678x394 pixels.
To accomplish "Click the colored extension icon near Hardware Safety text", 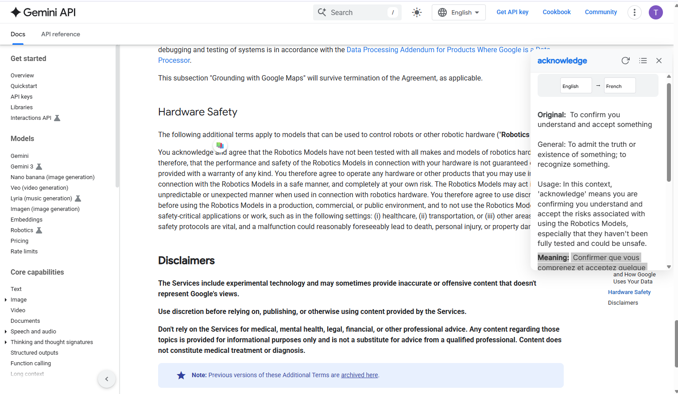I will [x=220, y=145].
